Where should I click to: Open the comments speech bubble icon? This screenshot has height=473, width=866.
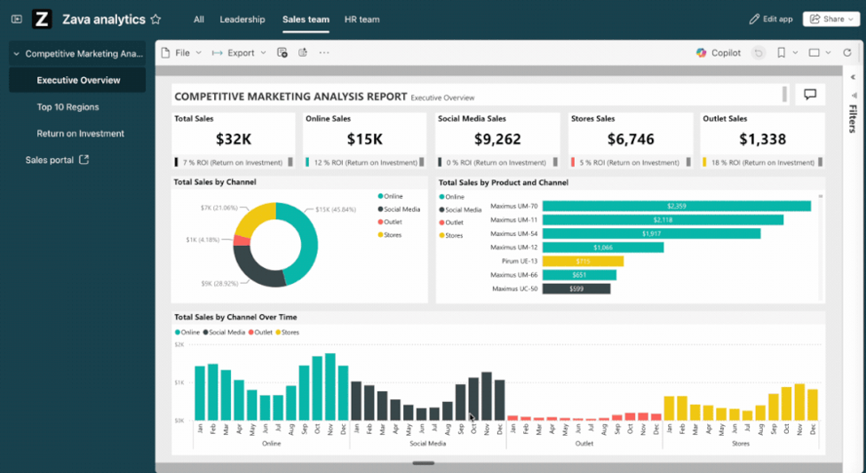tap(810, 94)
